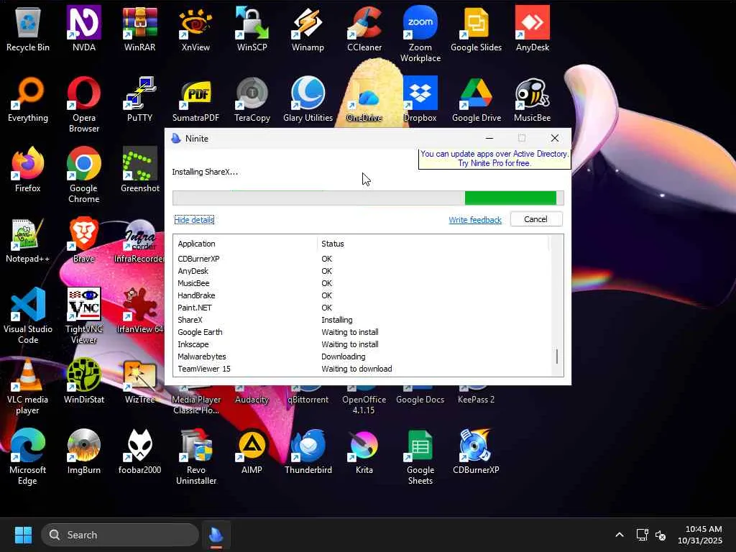The image size is (736, 552).
Task: Click the AnyDesk desktop icon
Action: tap(533, 29)
